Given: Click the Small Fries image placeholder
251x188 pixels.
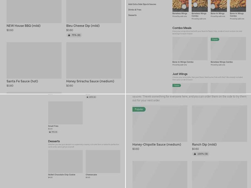Looking at the screenshot, I should click(x=65, y=113).
